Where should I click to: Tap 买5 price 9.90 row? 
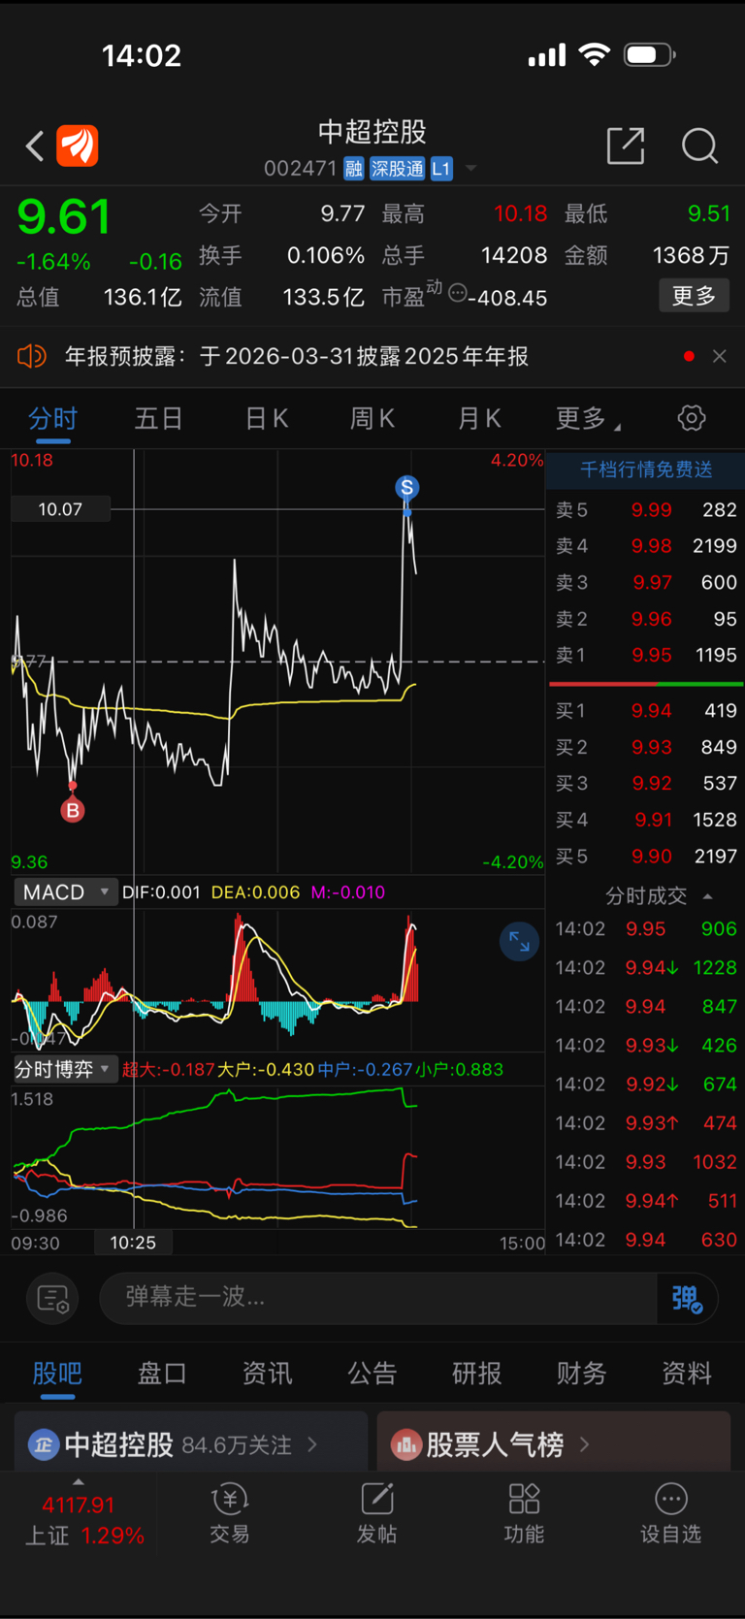(646, 857)
